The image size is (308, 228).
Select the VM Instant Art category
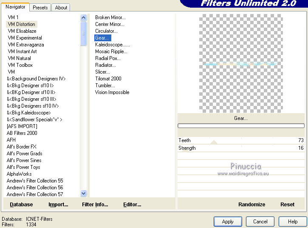[x=22, y=51]
